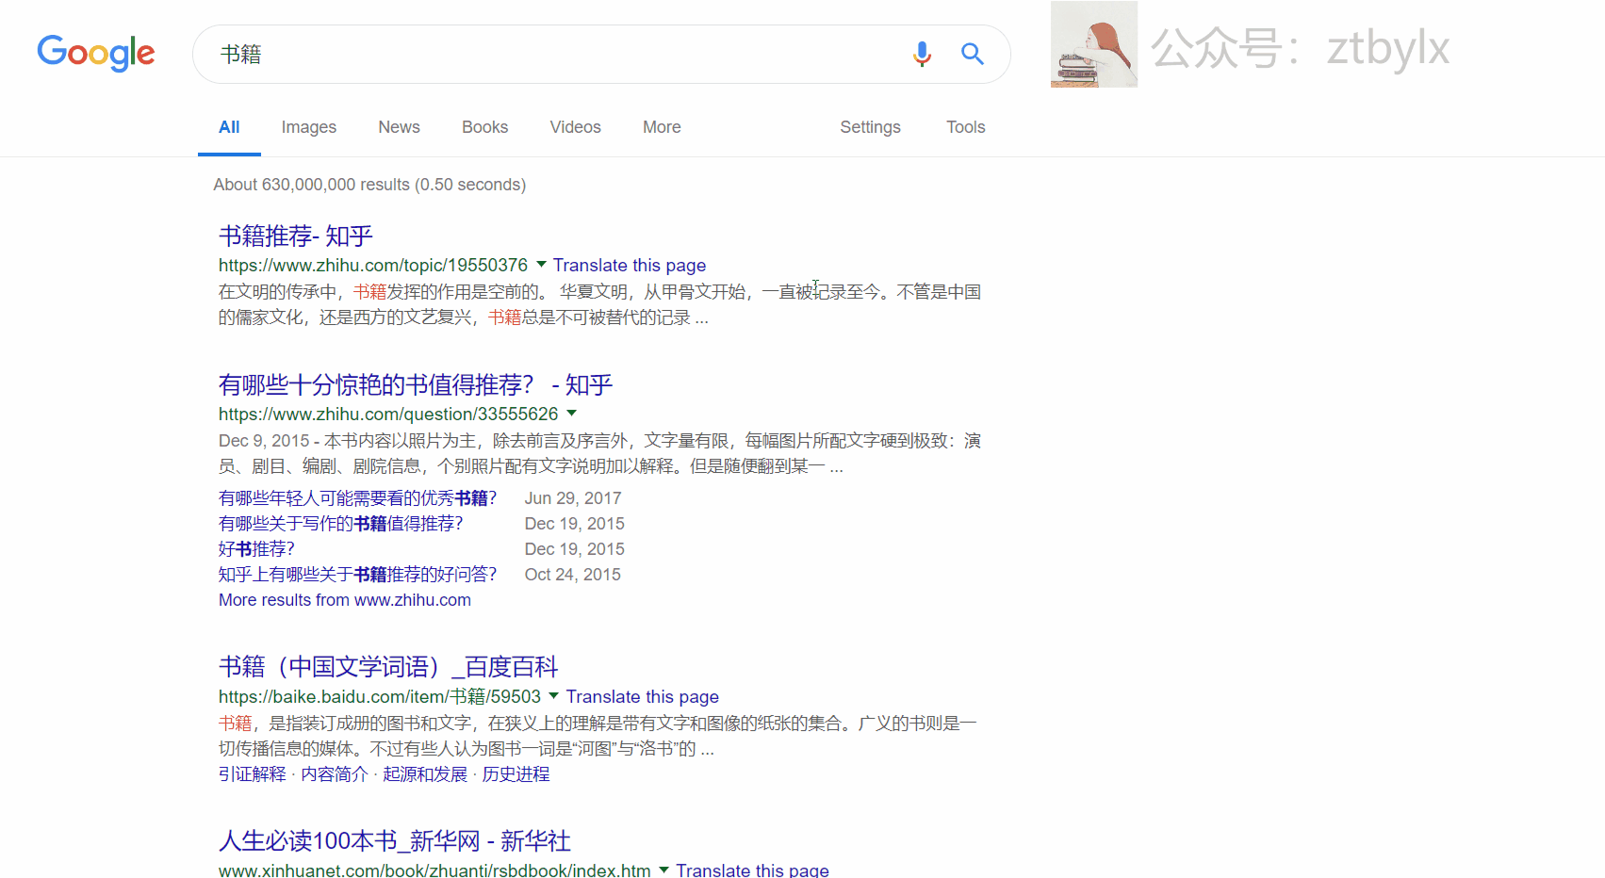The image size is (1605, 878).
Task: Expand dropdown arrow beside baike.baidu.com URL
Action: [554, 696]
